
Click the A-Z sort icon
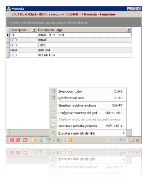click(x=59, y=140)
